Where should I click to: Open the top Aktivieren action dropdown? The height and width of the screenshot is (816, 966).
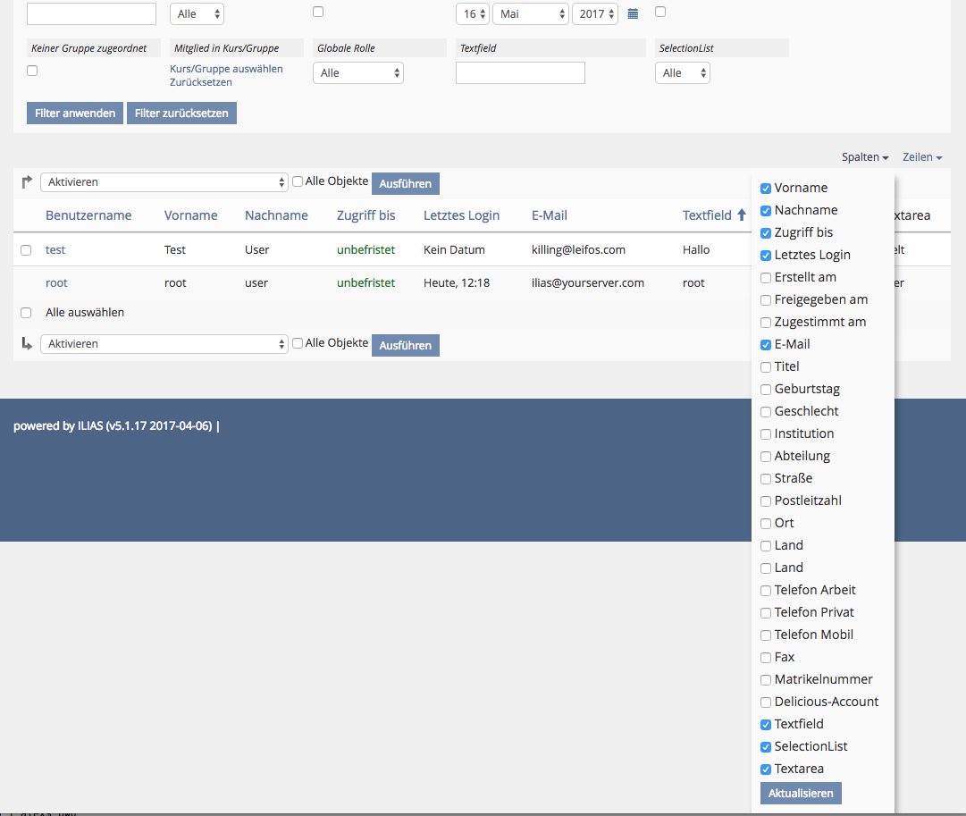point(164,182)
